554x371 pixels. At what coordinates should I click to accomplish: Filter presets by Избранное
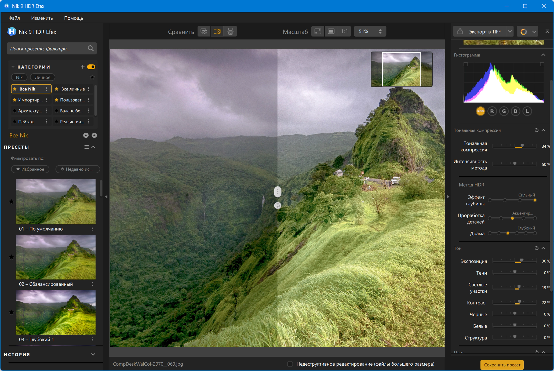[x=30, y=169]
